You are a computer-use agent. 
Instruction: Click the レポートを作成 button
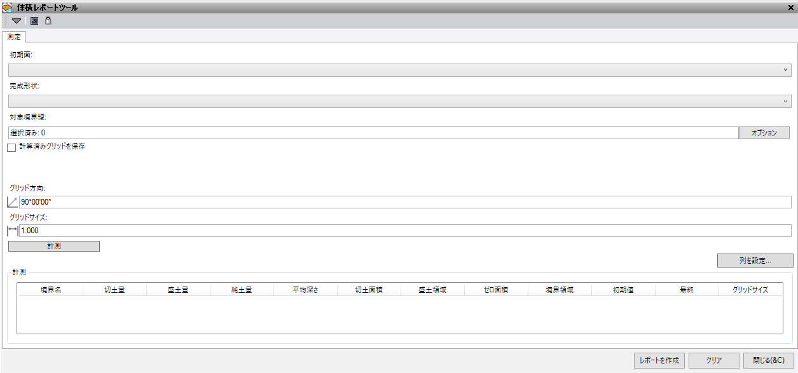coord(659,360)
